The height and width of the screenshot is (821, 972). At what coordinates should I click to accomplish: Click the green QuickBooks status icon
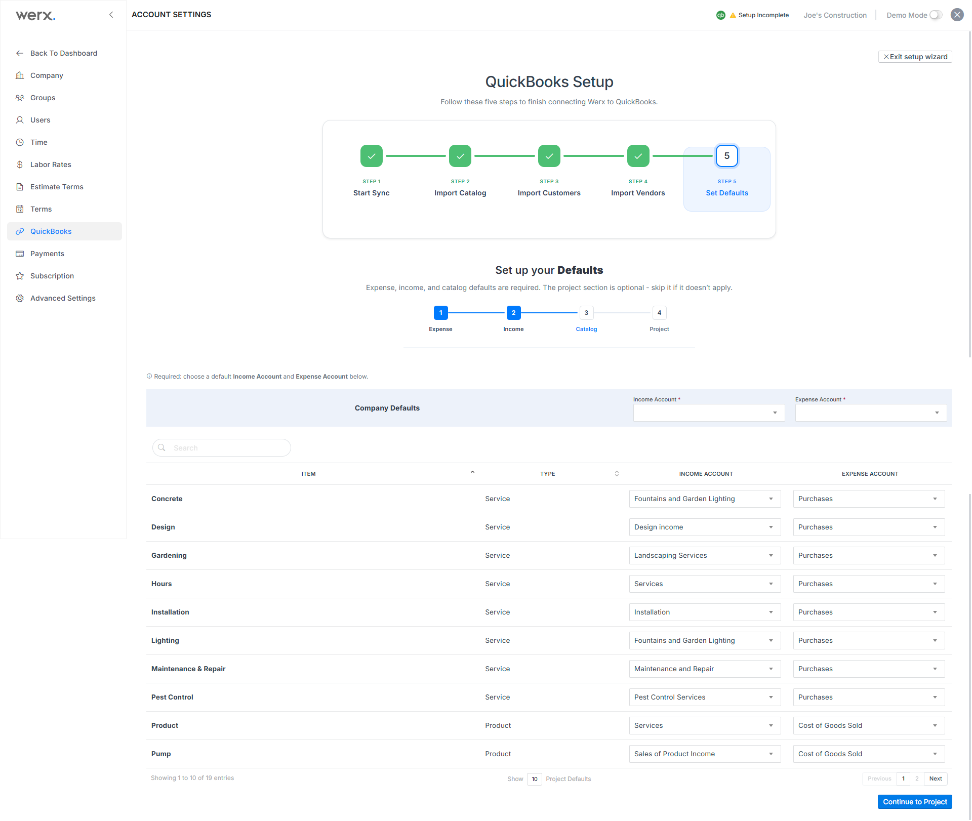point(721,15)
